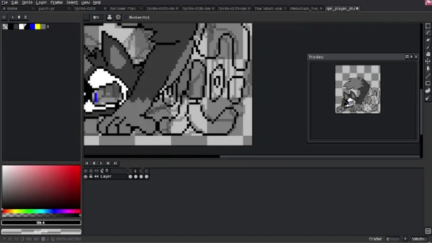Toggle all layers visibility in timeline header
Image resolution: width=432 pixels, height=243 pixels.
click(85, 171)
